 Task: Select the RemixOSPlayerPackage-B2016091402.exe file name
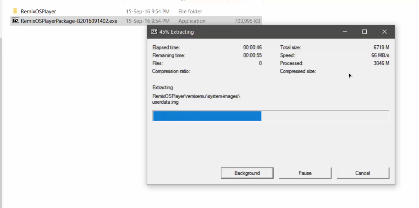69,21
